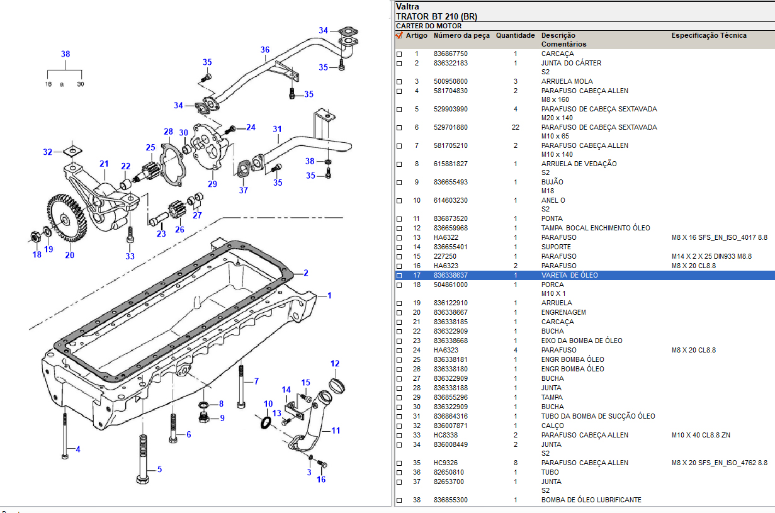Tick the checkbox for item 1 CARCAÇA
The width and height of the screenshot is (775, 513).
(x=399, y=54)
